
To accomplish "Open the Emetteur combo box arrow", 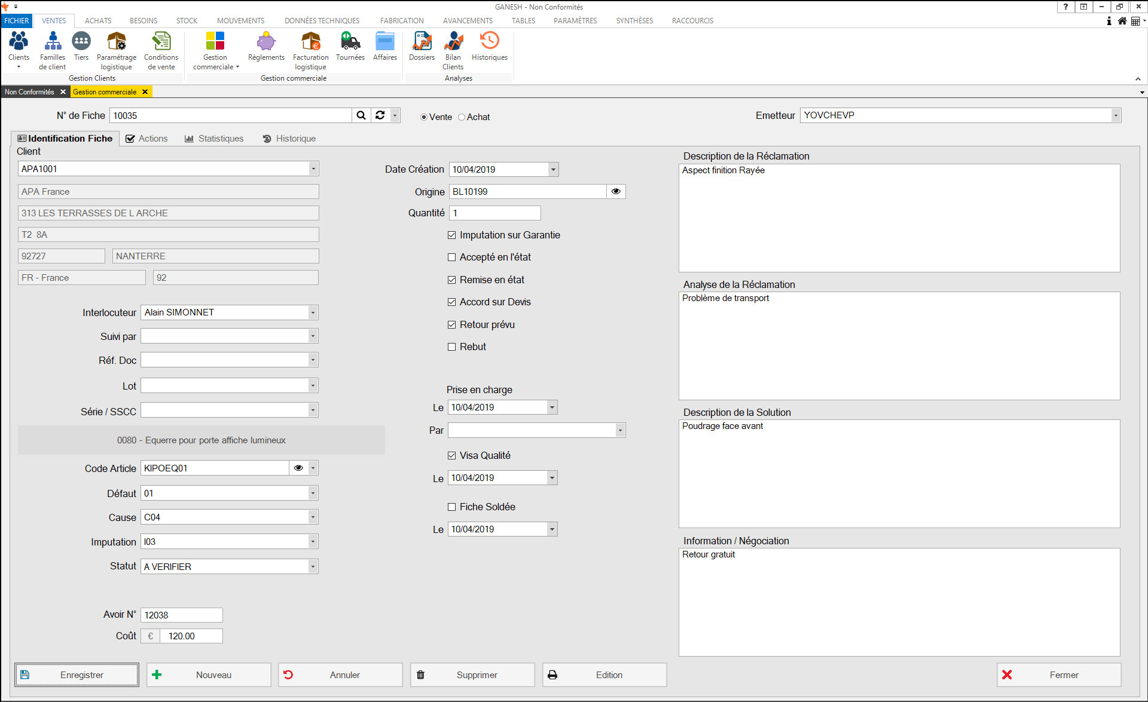I will click(1116, 115).
